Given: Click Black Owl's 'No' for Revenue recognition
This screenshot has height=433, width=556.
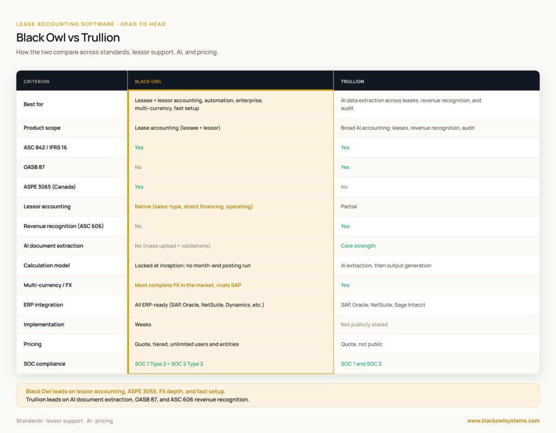Looking at the screenshot, I should pyautogui.click(x=138, y=226).
